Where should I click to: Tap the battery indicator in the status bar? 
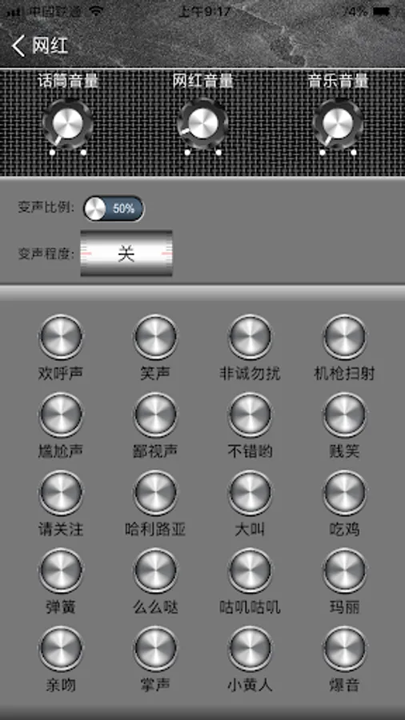381,11
